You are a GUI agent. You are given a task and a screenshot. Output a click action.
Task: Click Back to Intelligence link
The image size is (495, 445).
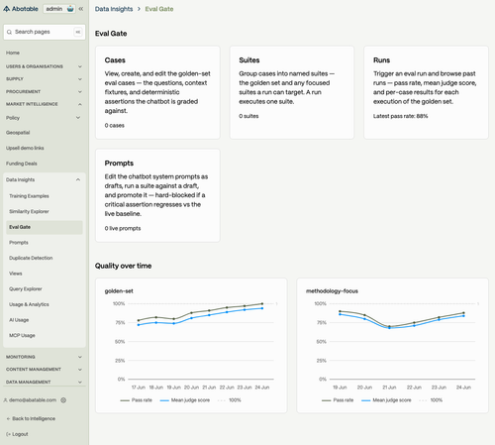(34, 418)
